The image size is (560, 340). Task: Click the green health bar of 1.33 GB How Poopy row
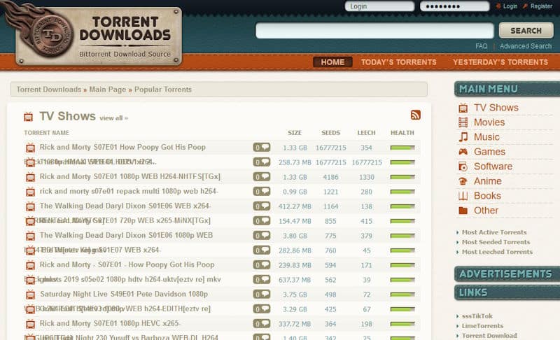(402, 148)
